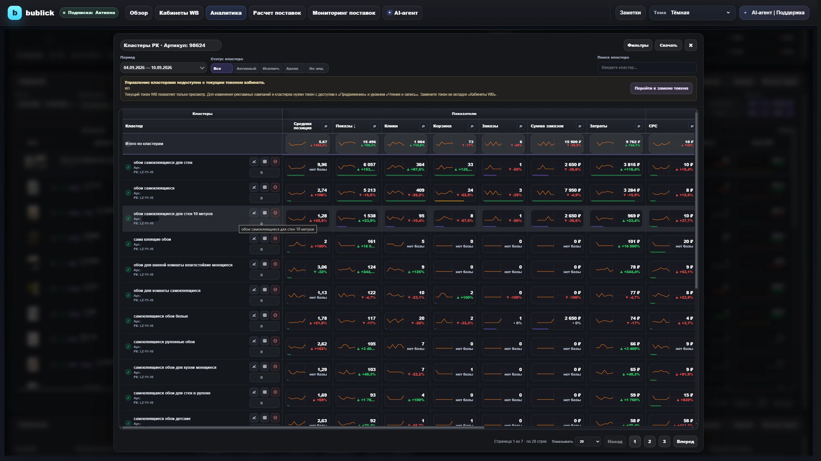Select «Исключ.» cluster status filter
Viewport: 821px width, 461px height.
tap(271, 69)
